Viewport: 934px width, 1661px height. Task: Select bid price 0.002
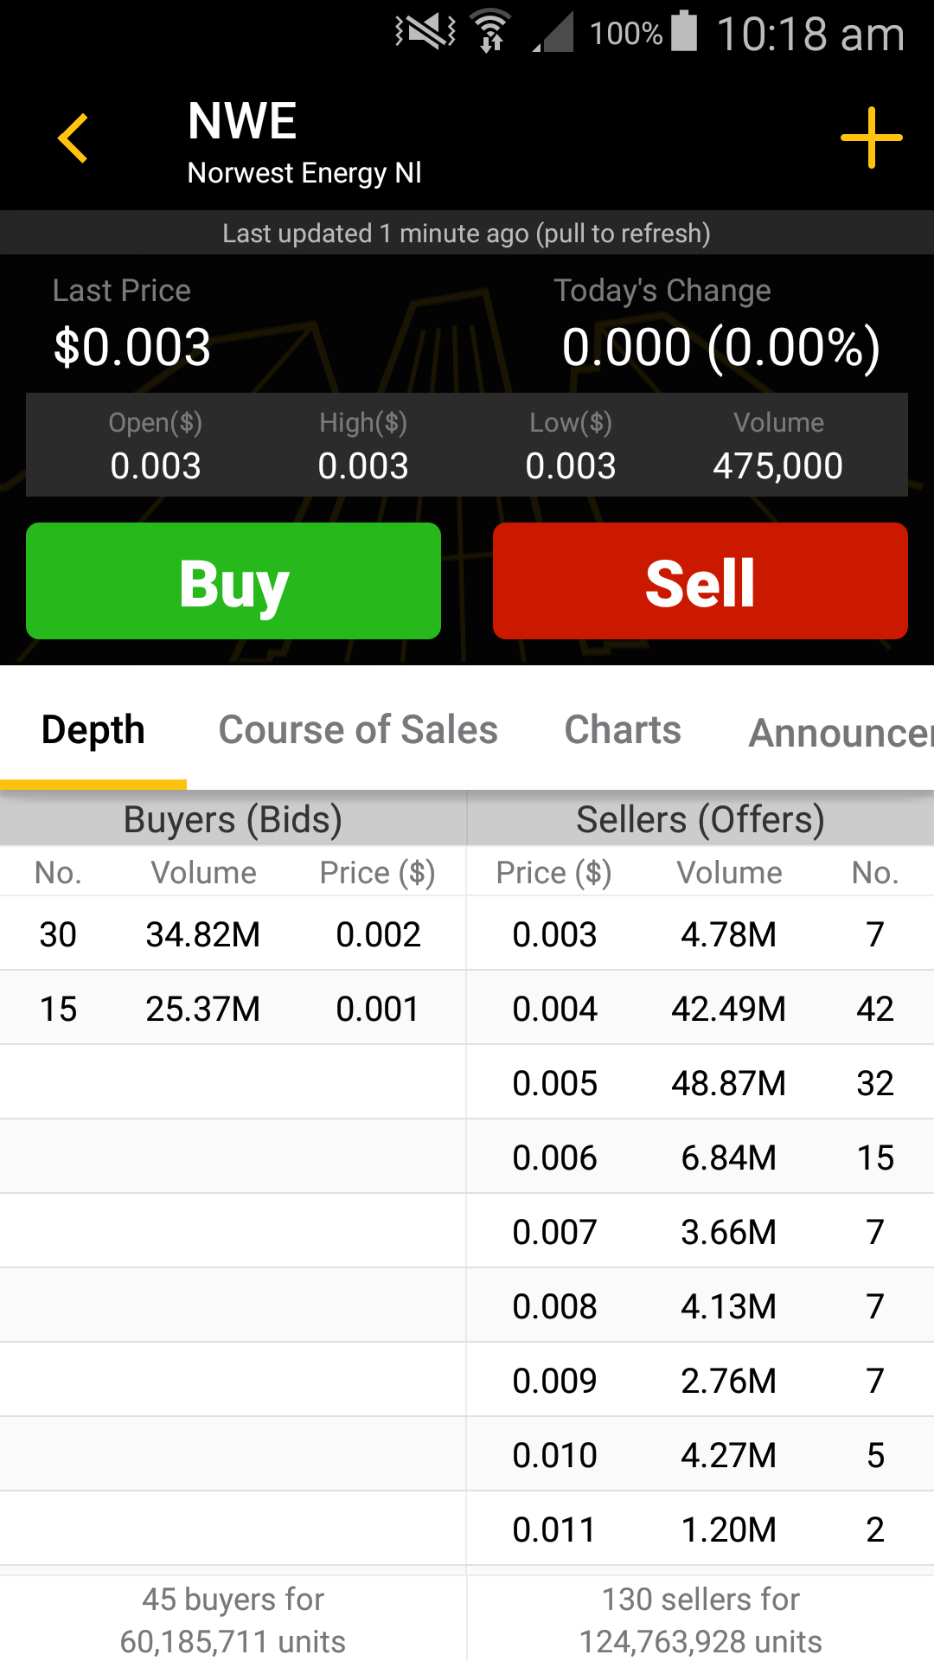(x=378, y=934)
